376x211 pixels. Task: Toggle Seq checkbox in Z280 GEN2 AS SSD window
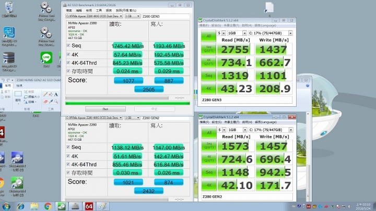(x=68, y=147)
